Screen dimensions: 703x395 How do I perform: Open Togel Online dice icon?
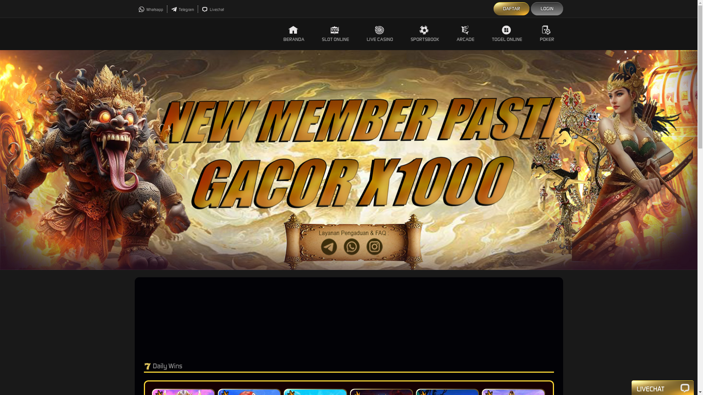pos(506,30)
